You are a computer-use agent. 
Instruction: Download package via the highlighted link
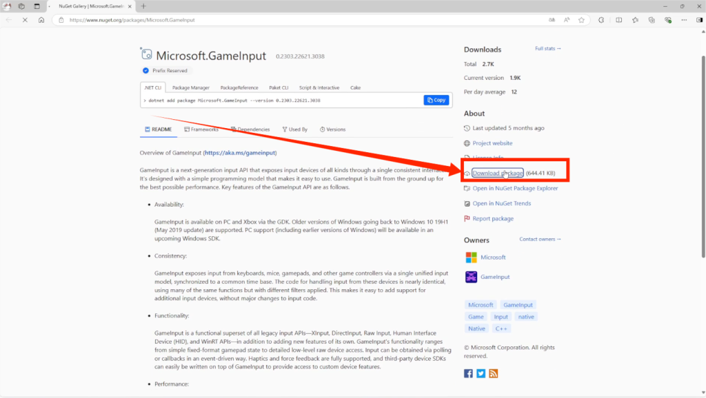pyautogui.click(x=497, y=173)
